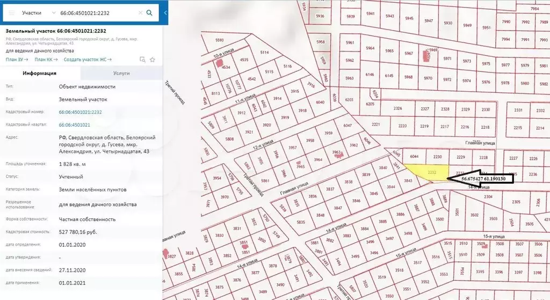This screenshot has width=550, height=300.
Task: Collapse the side panel with blue arrow
Action: [165, 13]
